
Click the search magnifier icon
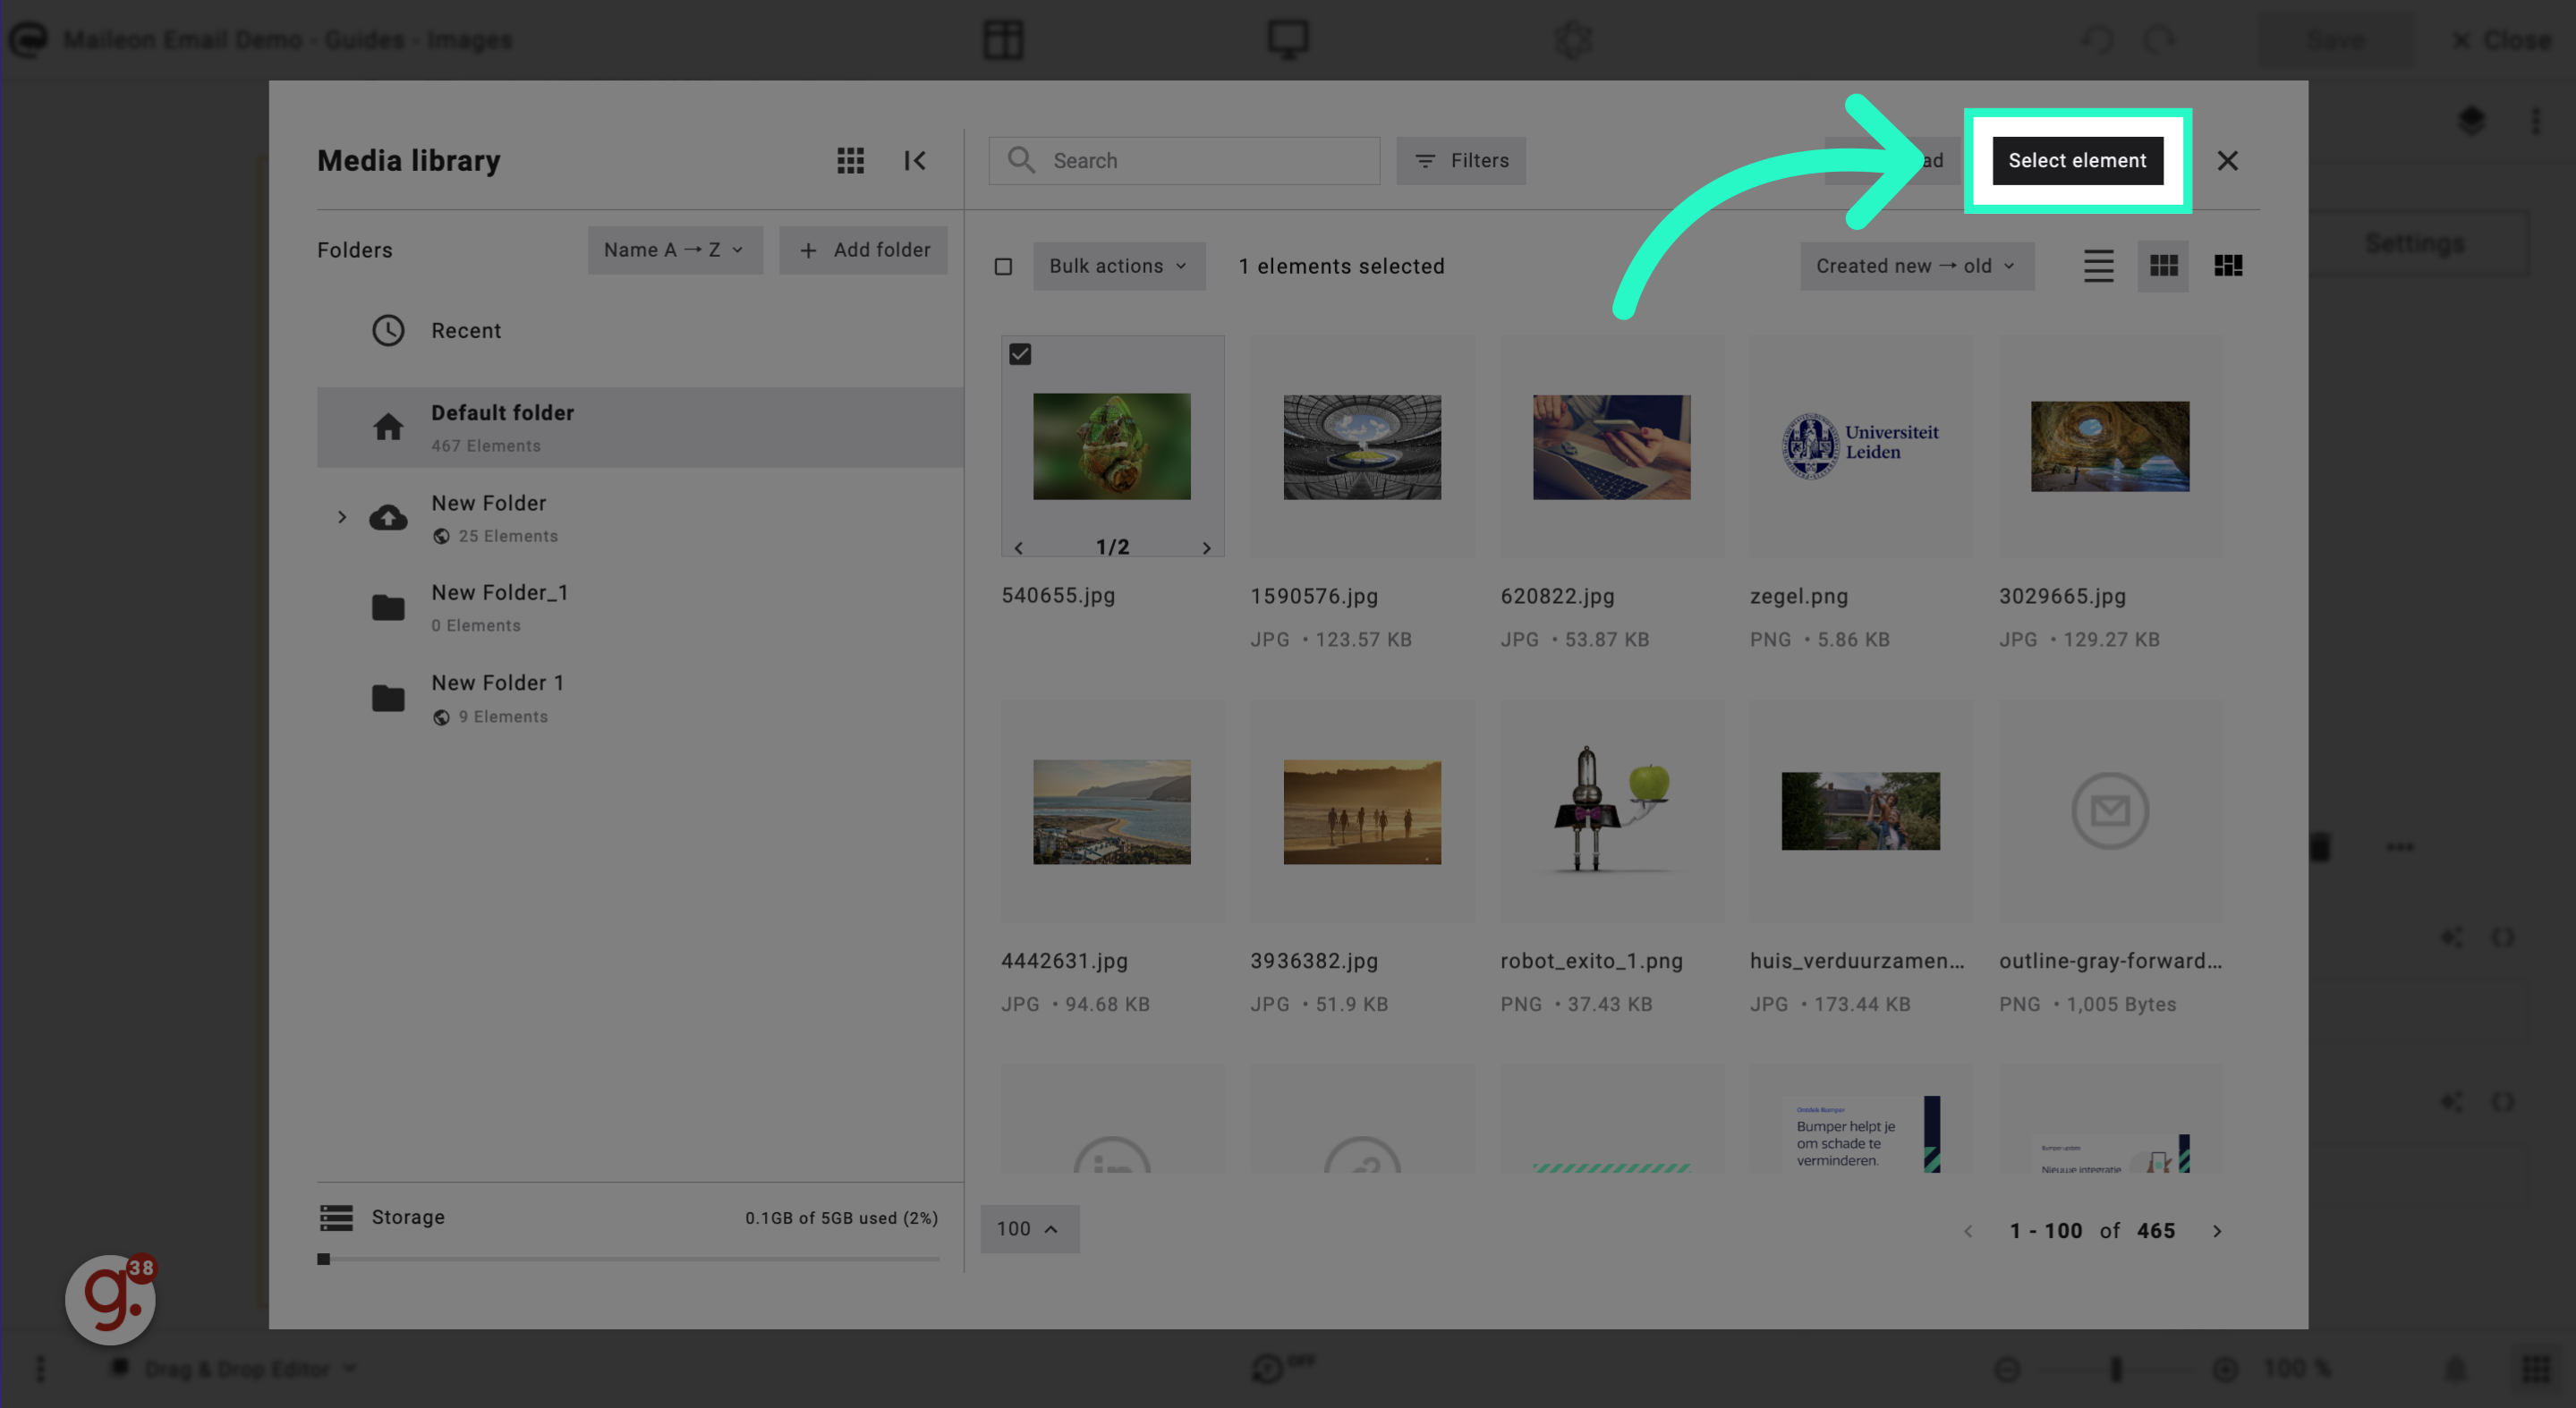(x=1021, y=159)
